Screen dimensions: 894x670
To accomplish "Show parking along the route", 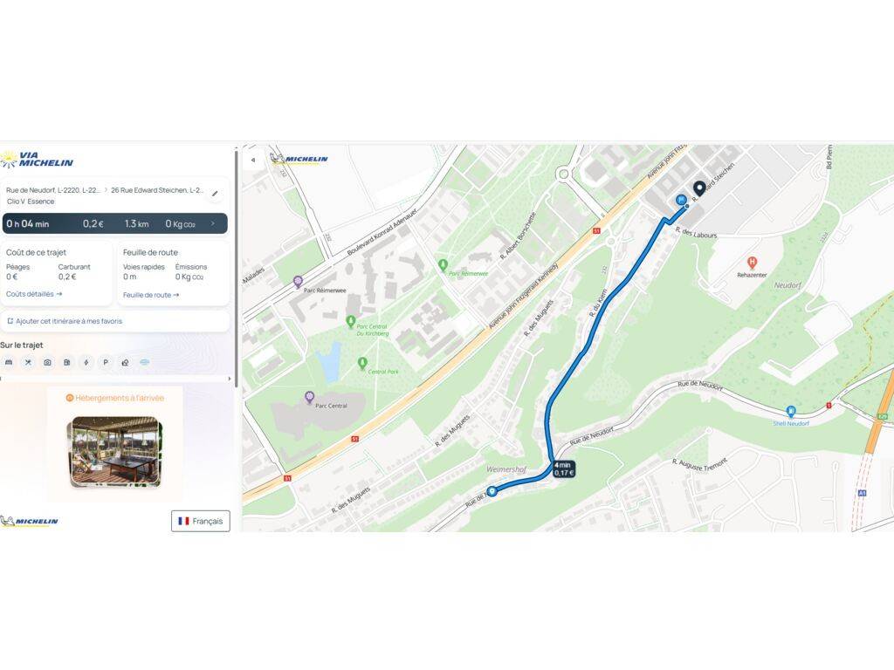I will [106, 362].
